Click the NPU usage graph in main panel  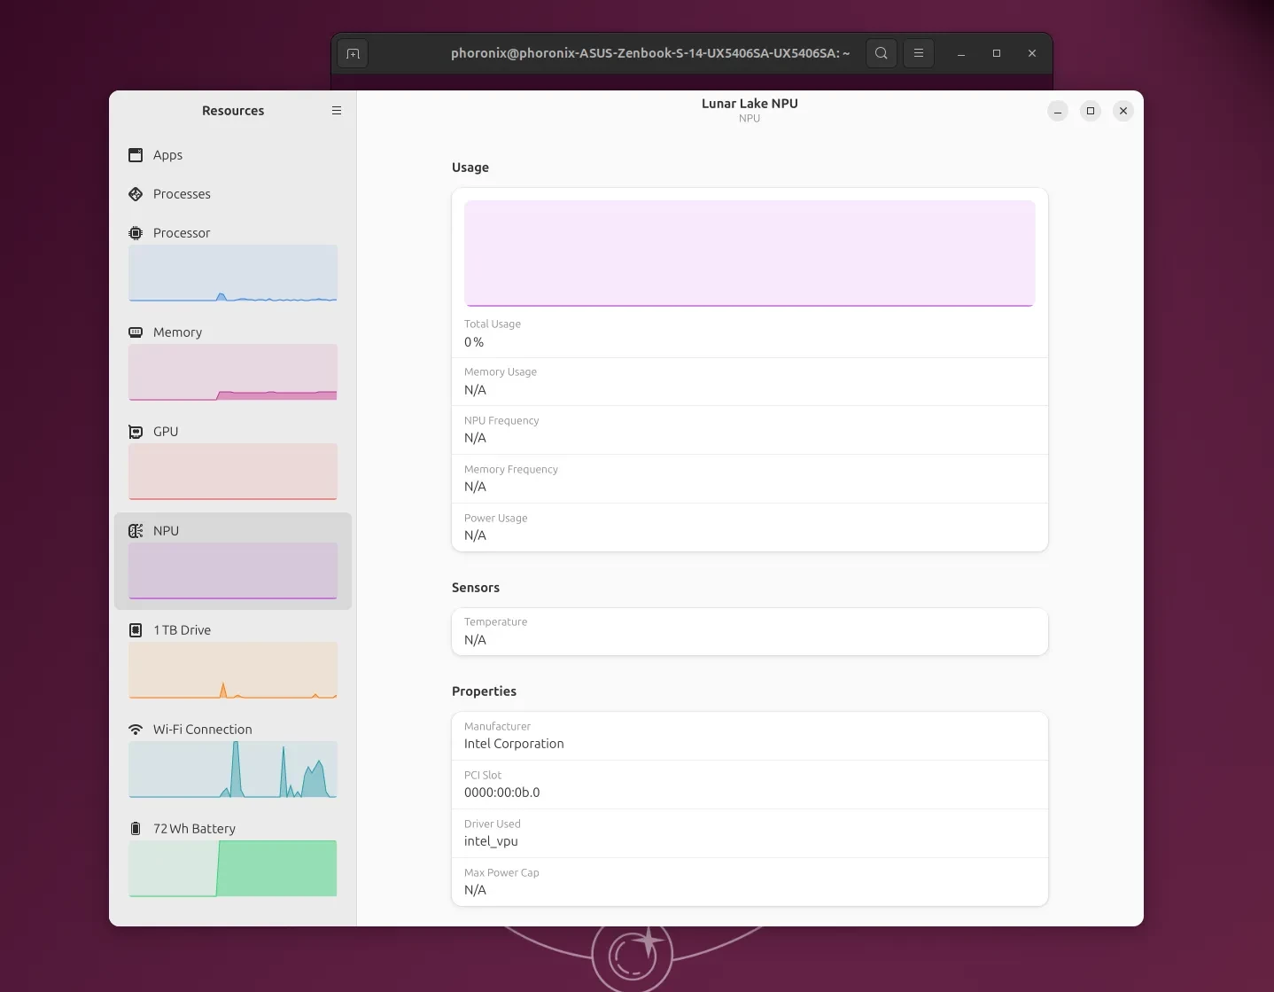click(750, 254)
